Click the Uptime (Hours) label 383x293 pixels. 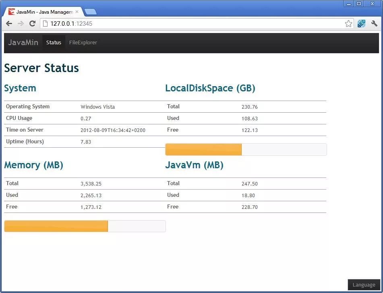25,142
